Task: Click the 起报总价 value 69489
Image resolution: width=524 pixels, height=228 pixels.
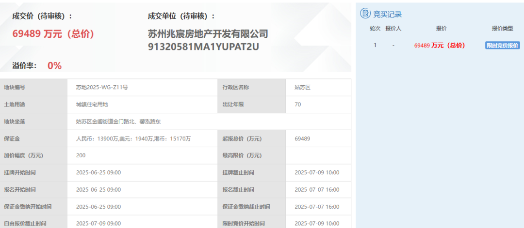Action: 302,138
